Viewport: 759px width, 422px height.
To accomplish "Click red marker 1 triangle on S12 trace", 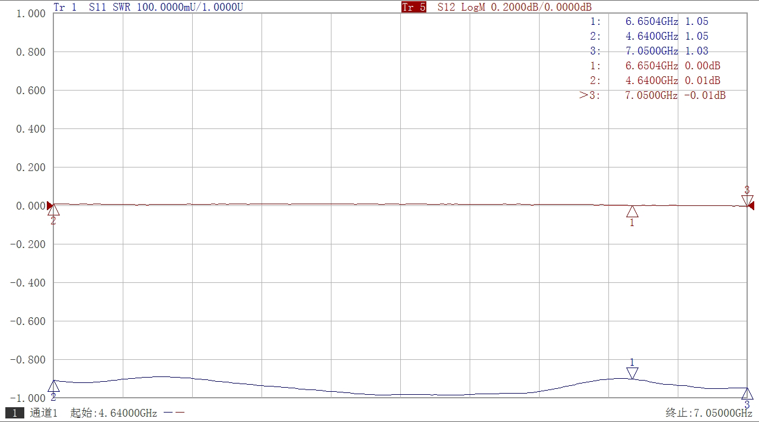I will [632, 212].
